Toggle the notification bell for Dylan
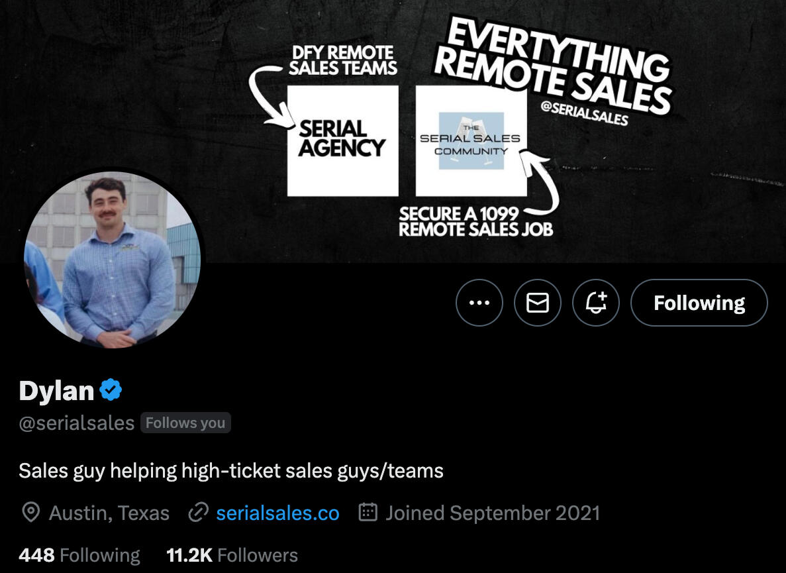 click(595, 303)
